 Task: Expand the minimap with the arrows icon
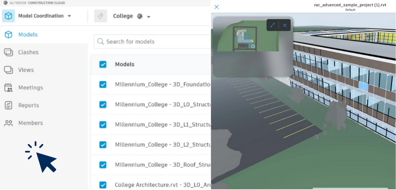(272, 25)
